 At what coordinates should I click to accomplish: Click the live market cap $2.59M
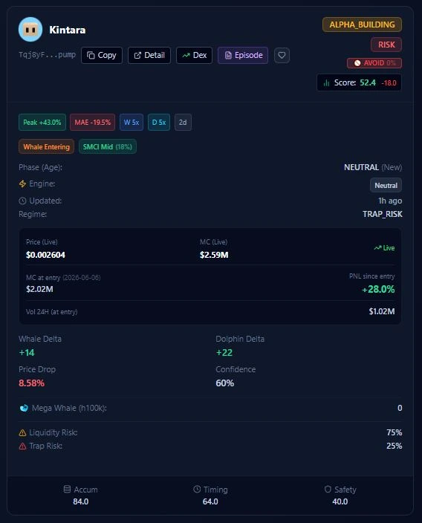214,255
